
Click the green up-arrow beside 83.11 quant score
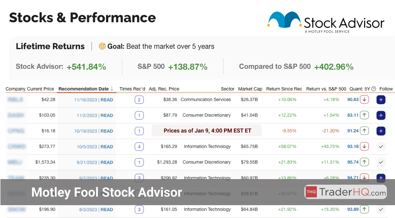364,115
